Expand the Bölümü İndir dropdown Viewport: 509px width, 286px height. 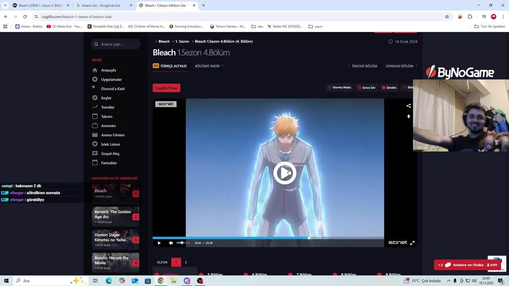(209, 66)
